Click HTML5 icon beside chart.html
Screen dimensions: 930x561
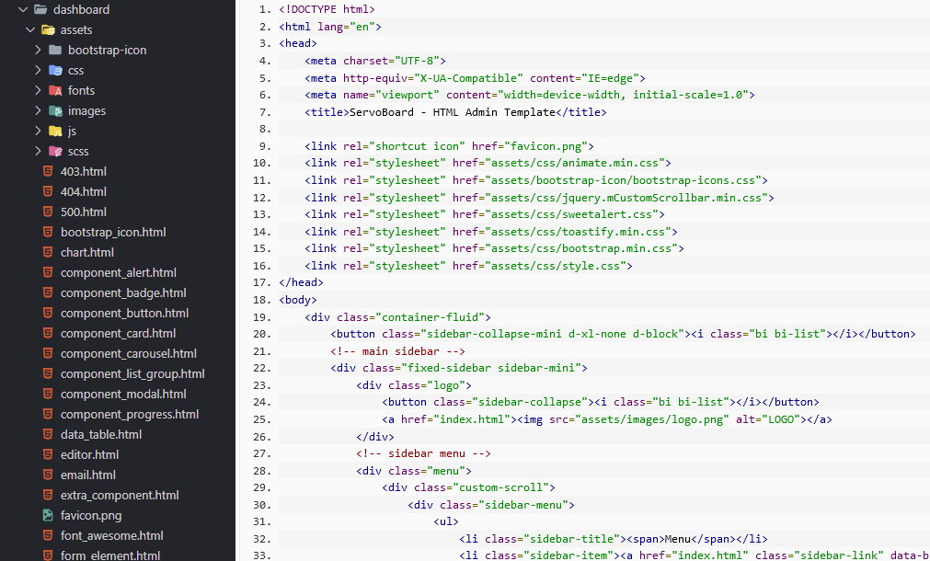pyautogui.click(x=48, y=251)
